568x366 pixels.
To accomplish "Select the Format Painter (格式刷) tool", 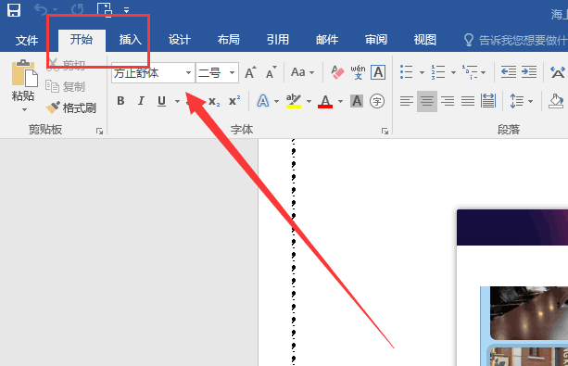I will click(x=71, y=107).
